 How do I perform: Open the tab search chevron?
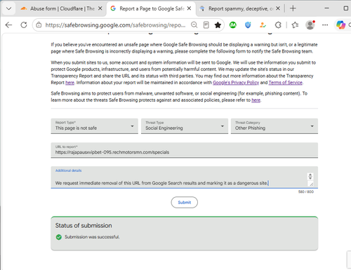[x=8, y=8]
